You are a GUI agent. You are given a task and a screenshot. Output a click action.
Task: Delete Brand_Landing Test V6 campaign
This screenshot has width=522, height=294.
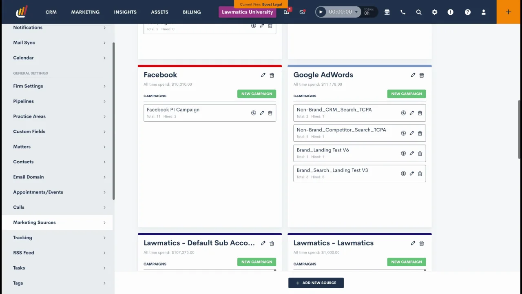point(420,154)
